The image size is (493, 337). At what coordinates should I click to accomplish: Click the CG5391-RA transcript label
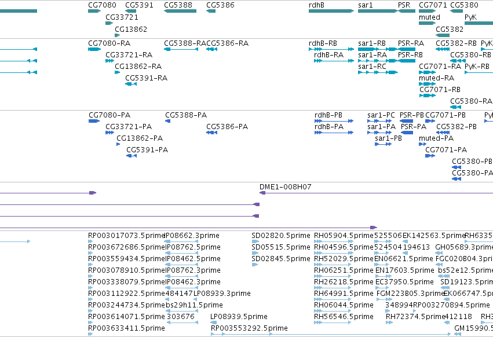tap(147, 78)
